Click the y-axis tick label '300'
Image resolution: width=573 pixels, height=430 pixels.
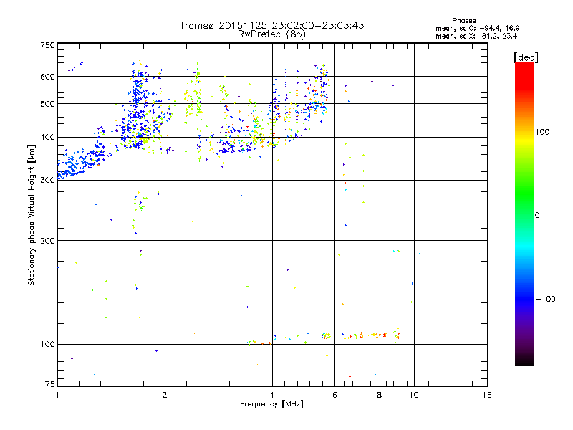[x=47, y=181]
